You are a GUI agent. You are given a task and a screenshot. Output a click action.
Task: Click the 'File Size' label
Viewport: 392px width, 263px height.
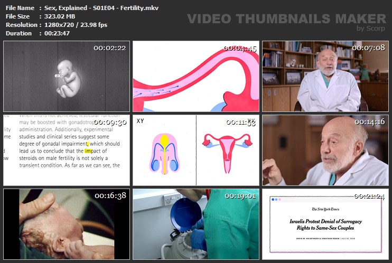coord(17,16)
